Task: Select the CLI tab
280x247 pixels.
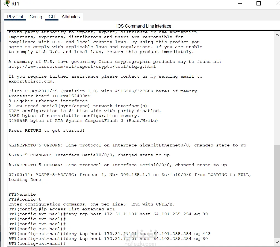Action: coord(52,17)
